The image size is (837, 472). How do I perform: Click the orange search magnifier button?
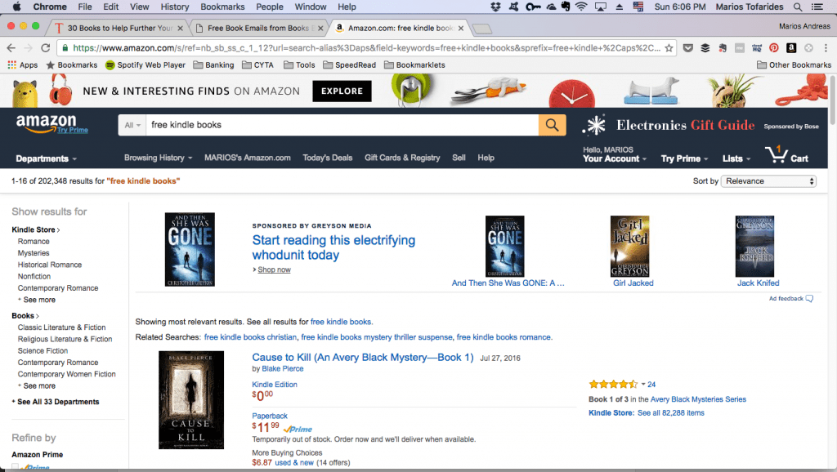click(x=552, y=125)
